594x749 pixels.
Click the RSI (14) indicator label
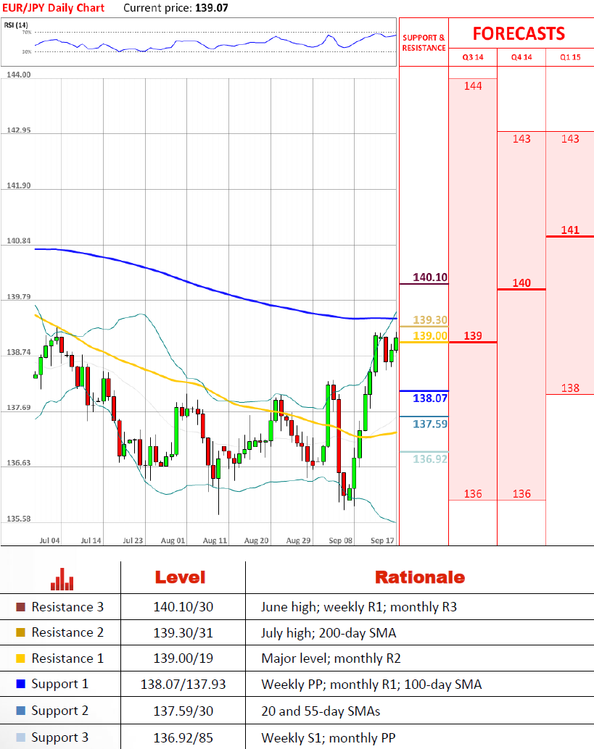tap(16, 25)
